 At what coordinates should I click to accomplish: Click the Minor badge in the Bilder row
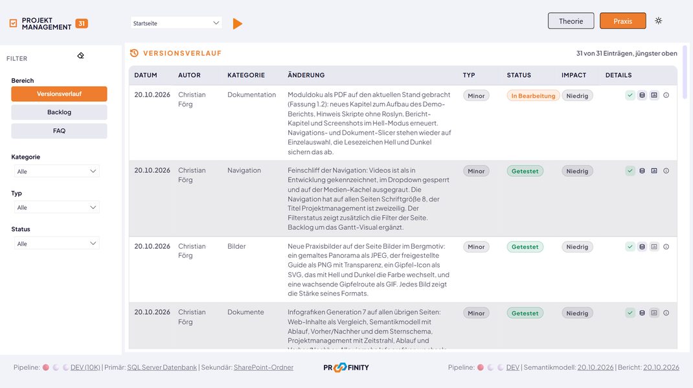[476, 247]
